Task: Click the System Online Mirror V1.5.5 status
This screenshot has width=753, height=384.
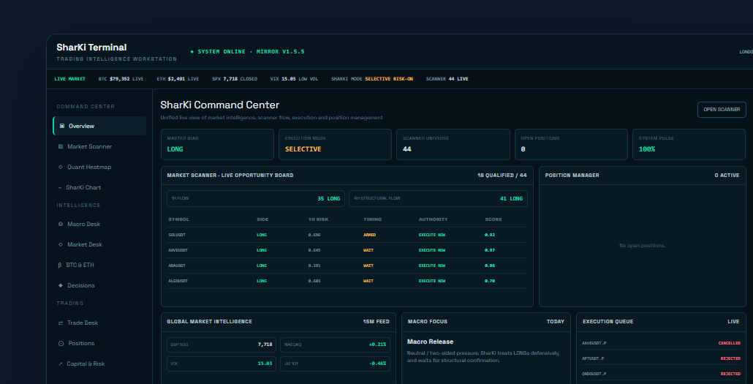Action: 247,51
